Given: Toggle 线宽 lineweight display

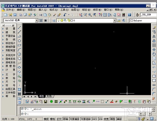Looking at the screenshot, I should coord(106,119).
